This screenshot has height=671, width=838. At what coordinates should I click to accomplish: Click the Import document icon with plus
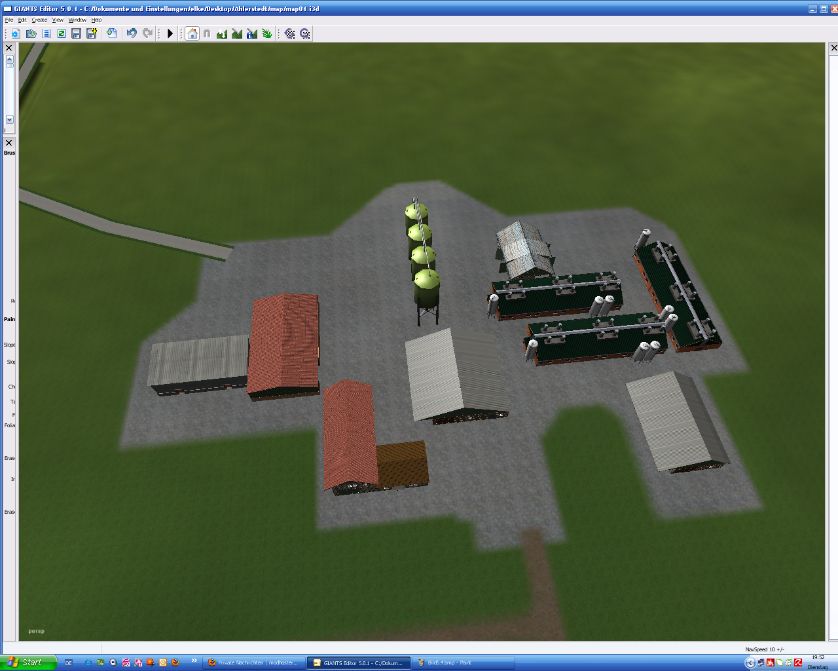coord(111,33)
